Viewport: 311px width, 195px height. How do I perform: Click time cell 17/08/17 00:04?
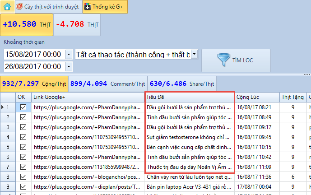click(254, 187)
